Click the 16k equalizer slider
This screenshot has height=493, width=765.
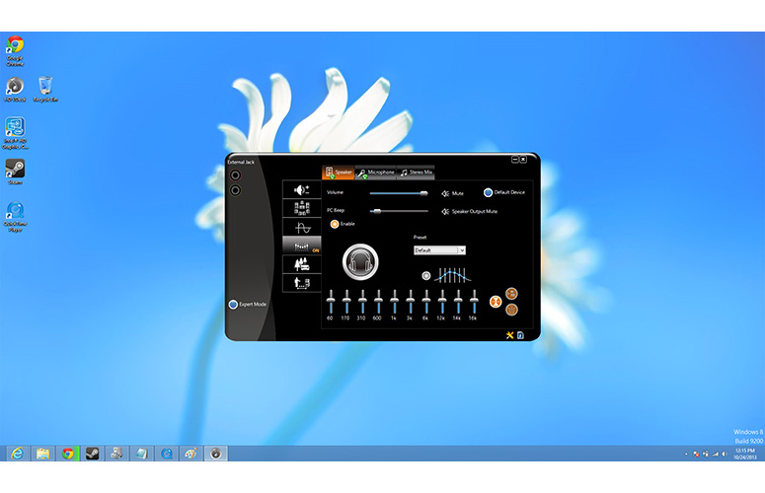(x=474, y=302)
